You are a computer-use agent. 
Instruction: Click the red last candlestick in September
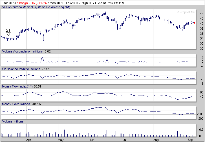[x=195, y=23]
